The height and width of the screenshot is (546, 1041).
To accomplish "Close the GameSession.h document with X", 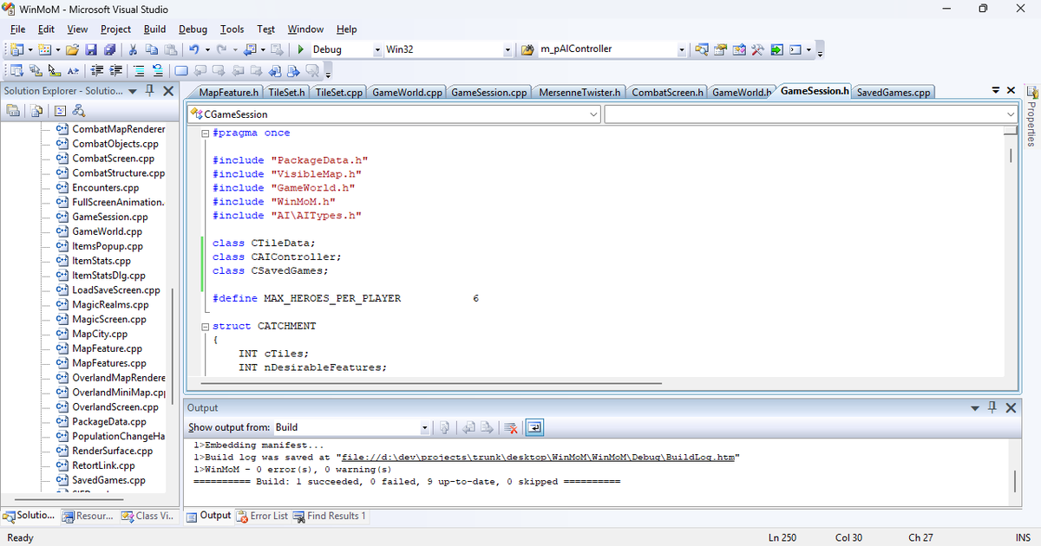I will (1011, 90).
